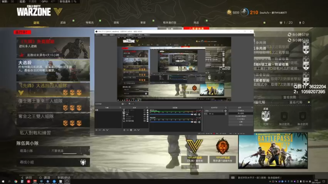The width and height of the screenshot is (328, 184).
Task: Open OBS Settings from Controls panel
Action: [x=241, y=121]
